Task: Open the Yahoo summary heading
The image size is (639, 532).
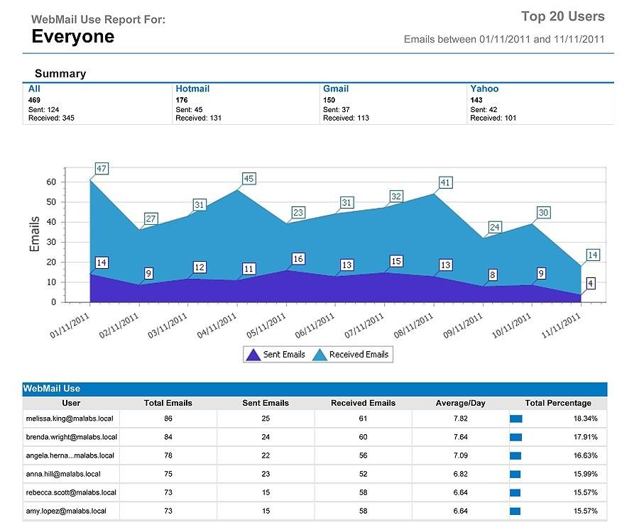Action: coord(484,89)
